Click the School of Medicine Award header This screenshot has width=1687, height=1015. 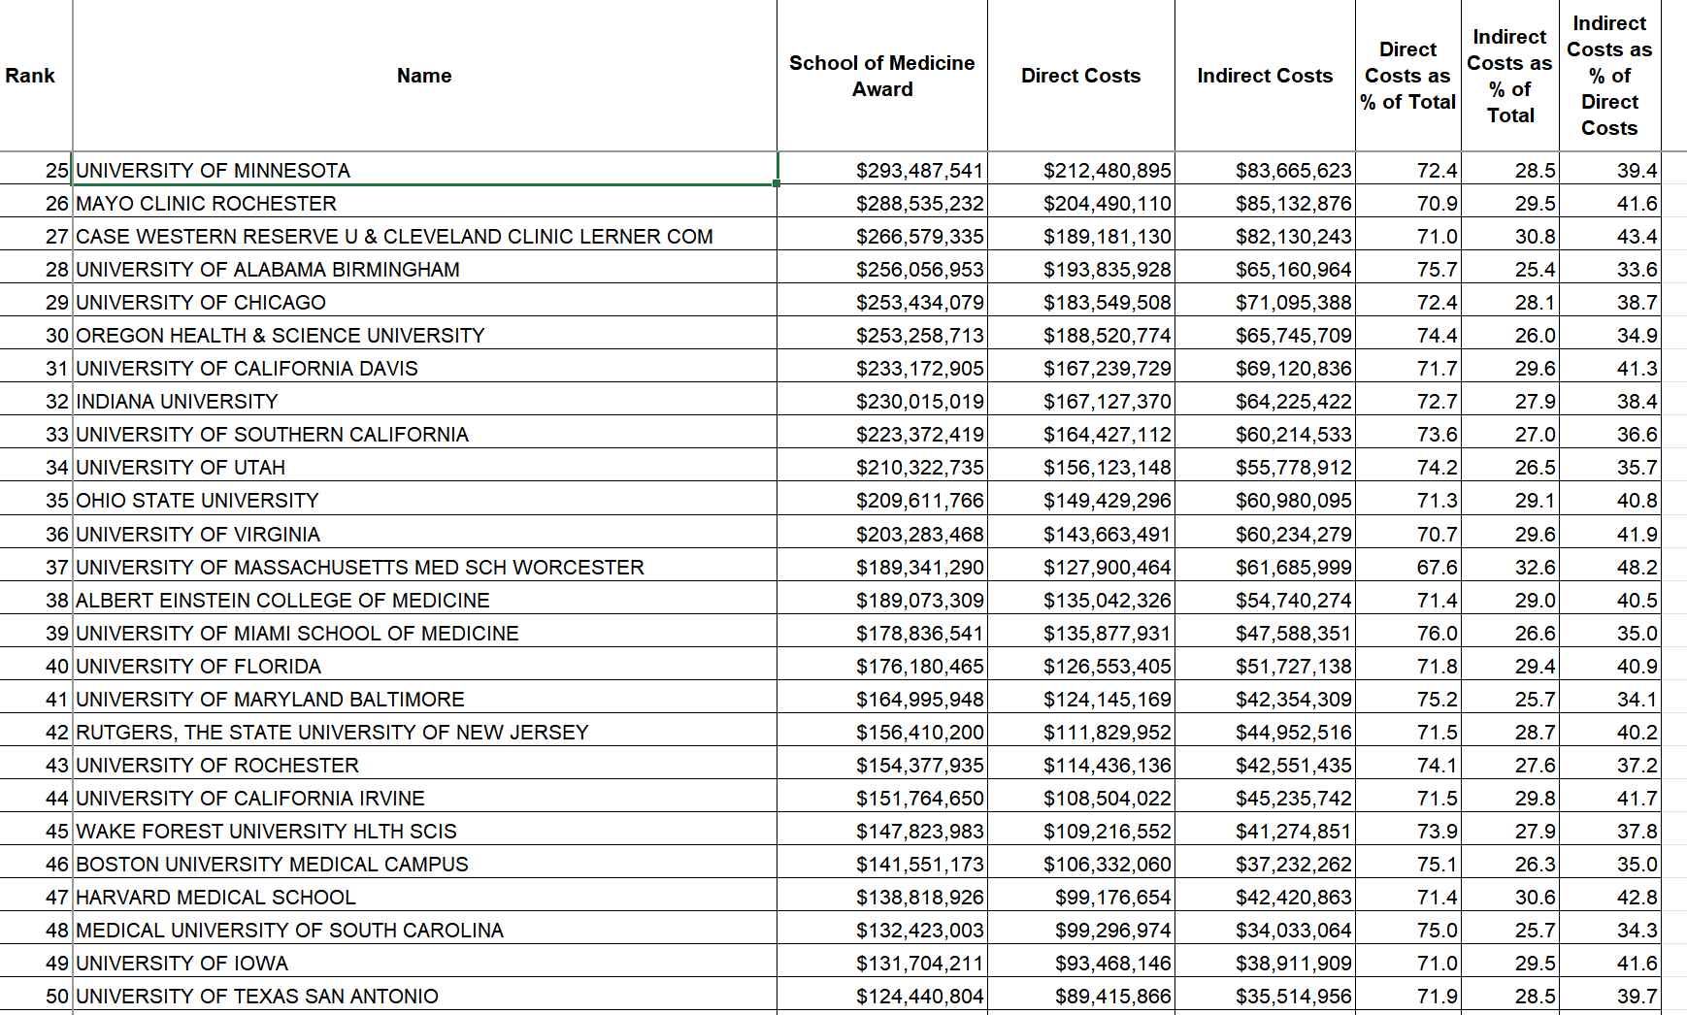881,76
